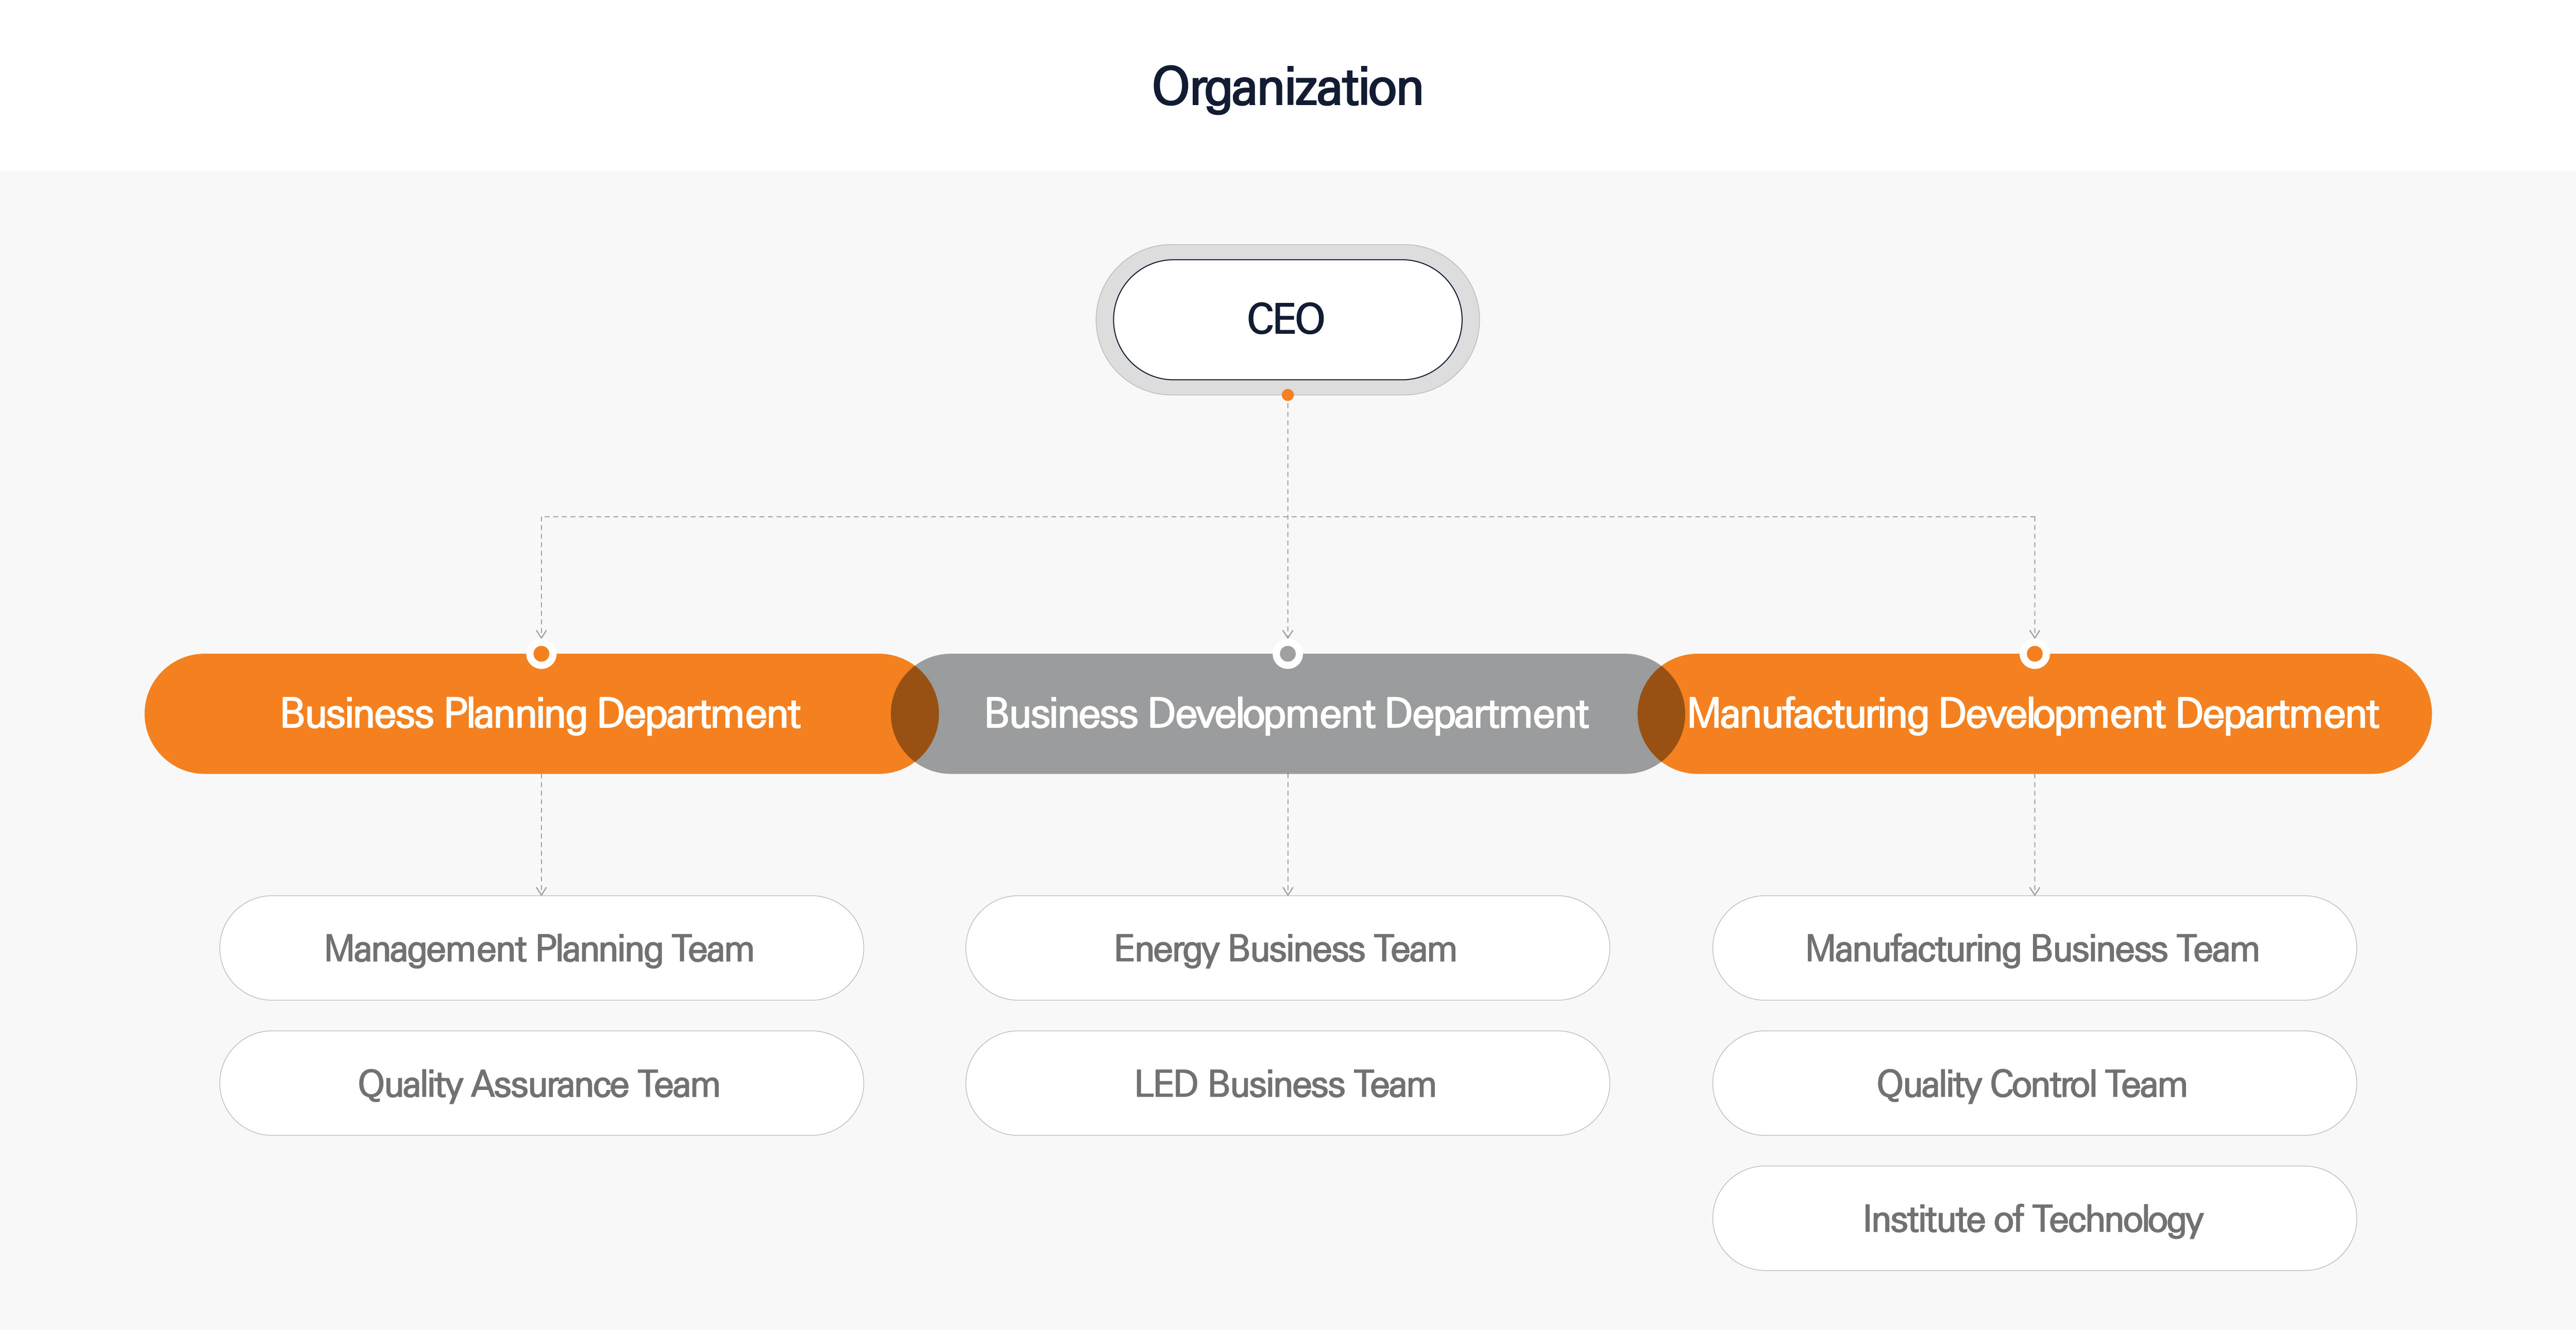Click the dark overlap between Planning and Development pills
The width and height of the screenshot is (2576, 1330).
click(915, 713)
